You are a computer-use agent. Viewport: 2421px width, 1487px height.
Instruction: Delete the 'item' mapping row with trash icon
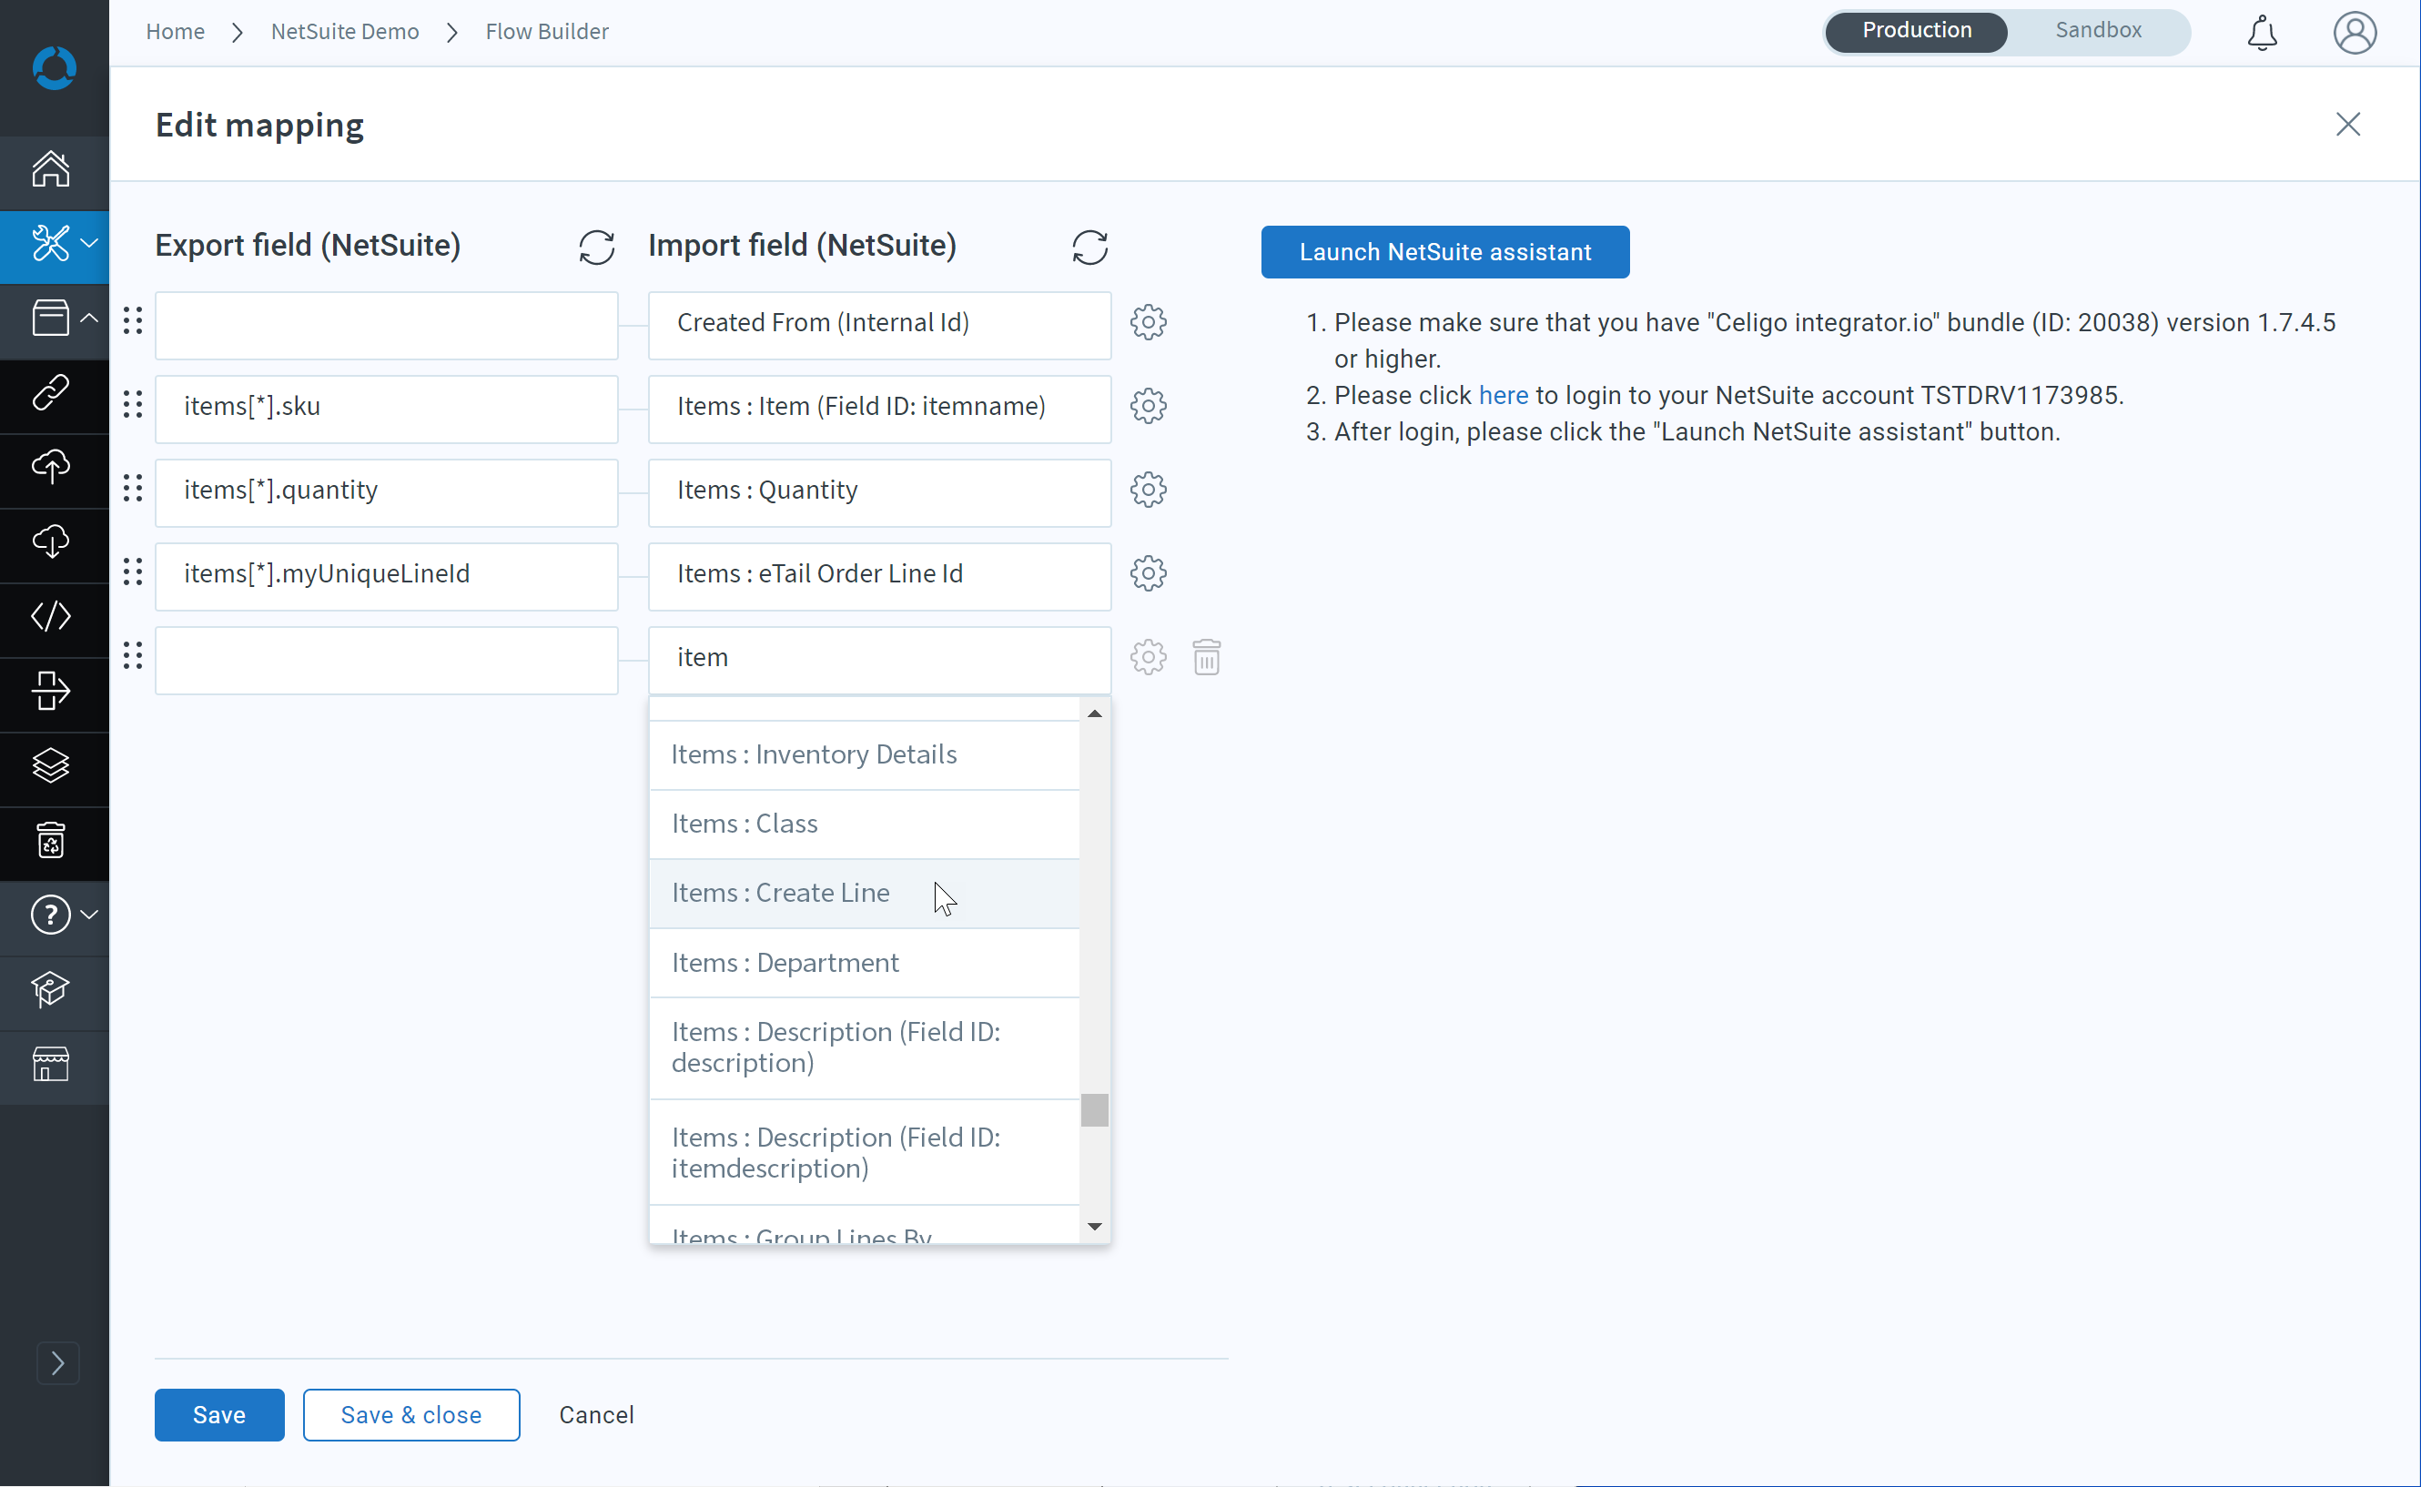[x=1207, y=657]
